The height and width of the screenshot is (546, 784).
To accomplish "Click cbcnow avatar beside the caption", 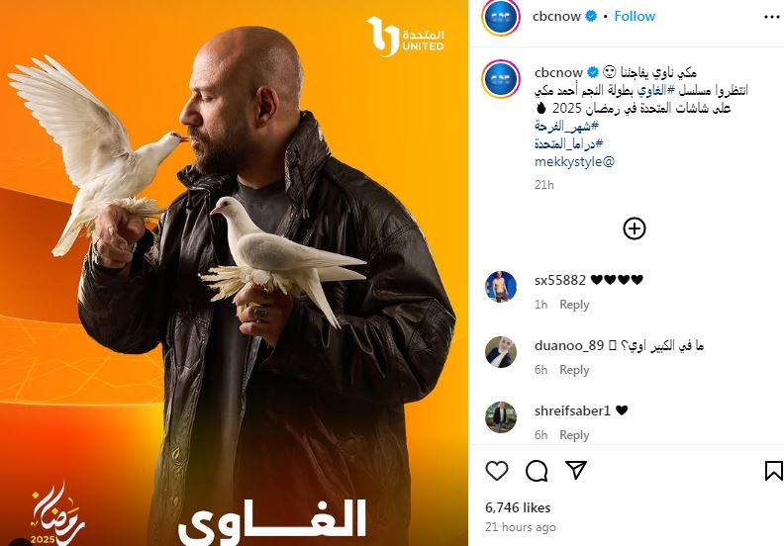I will coord(501,79).
